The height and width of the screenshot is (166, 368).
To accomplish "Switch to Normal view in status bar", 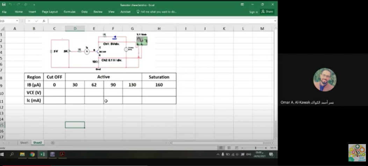I will [221, 148].
